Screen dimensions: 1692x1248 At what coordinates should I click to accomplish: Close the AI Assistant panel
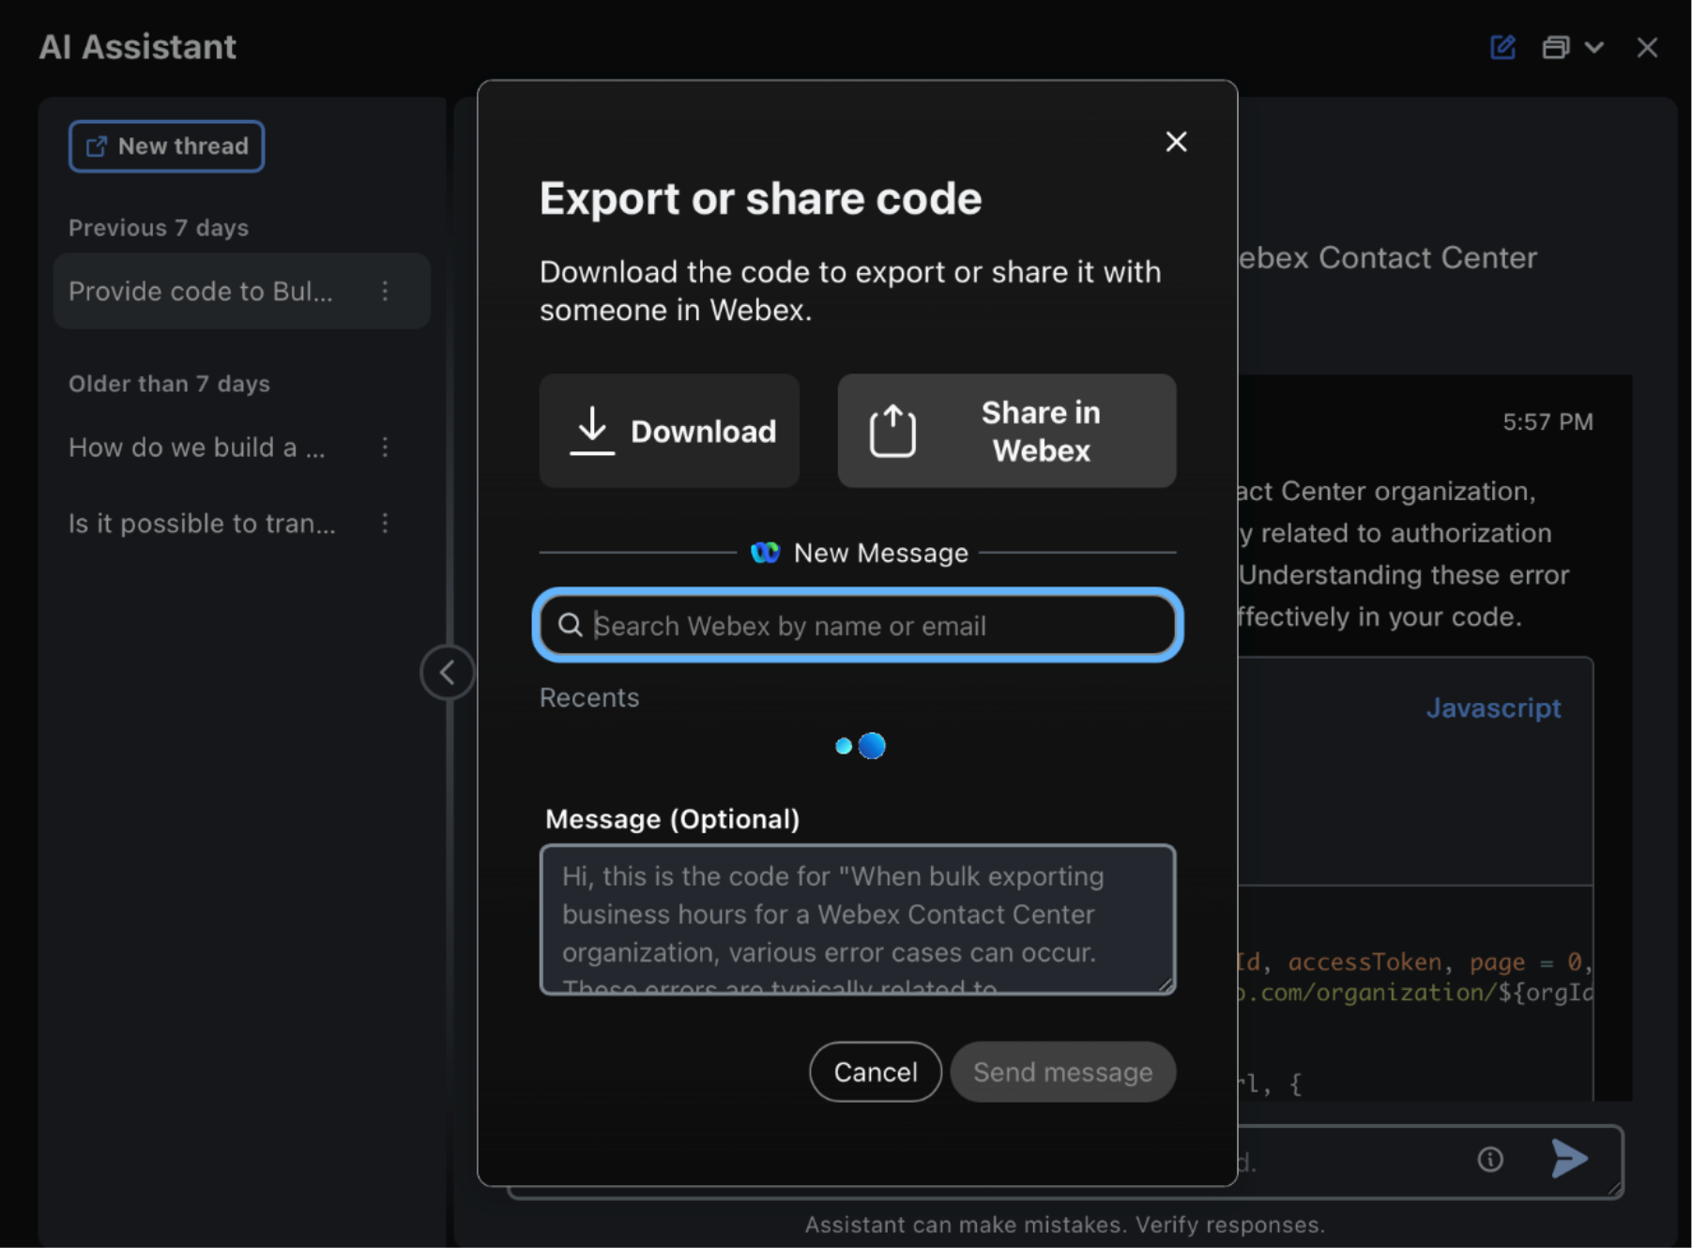pyautogui.click(x=1647, y=47)
